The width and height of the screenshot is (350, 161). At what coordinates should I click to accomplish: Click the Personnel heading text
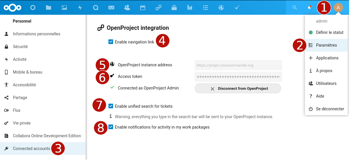pos(22,21)
